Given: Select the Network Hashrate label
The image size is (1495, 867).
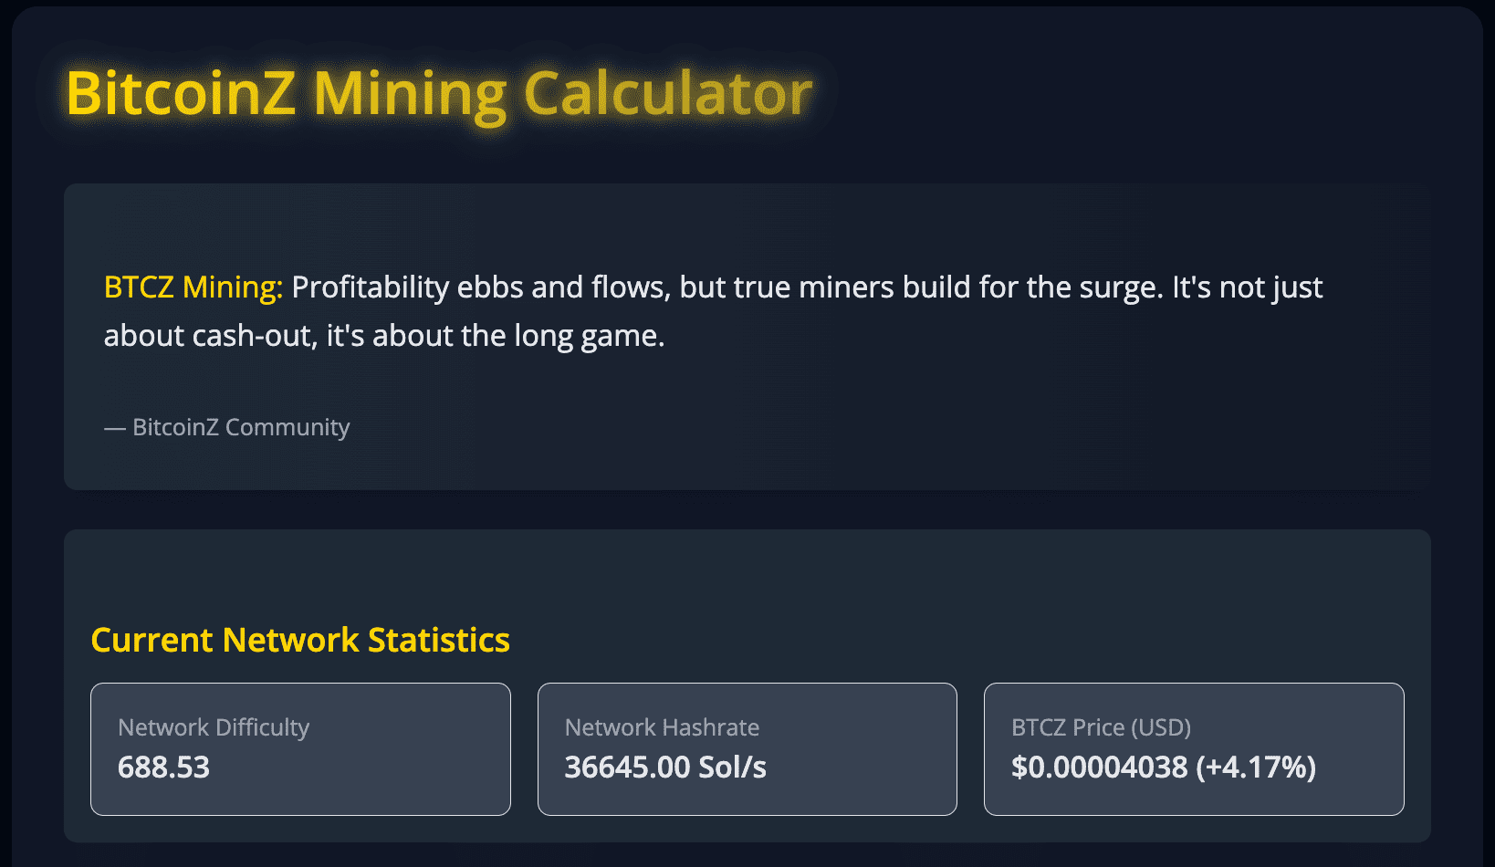Looking at the screenshot, I should (662, 727).
